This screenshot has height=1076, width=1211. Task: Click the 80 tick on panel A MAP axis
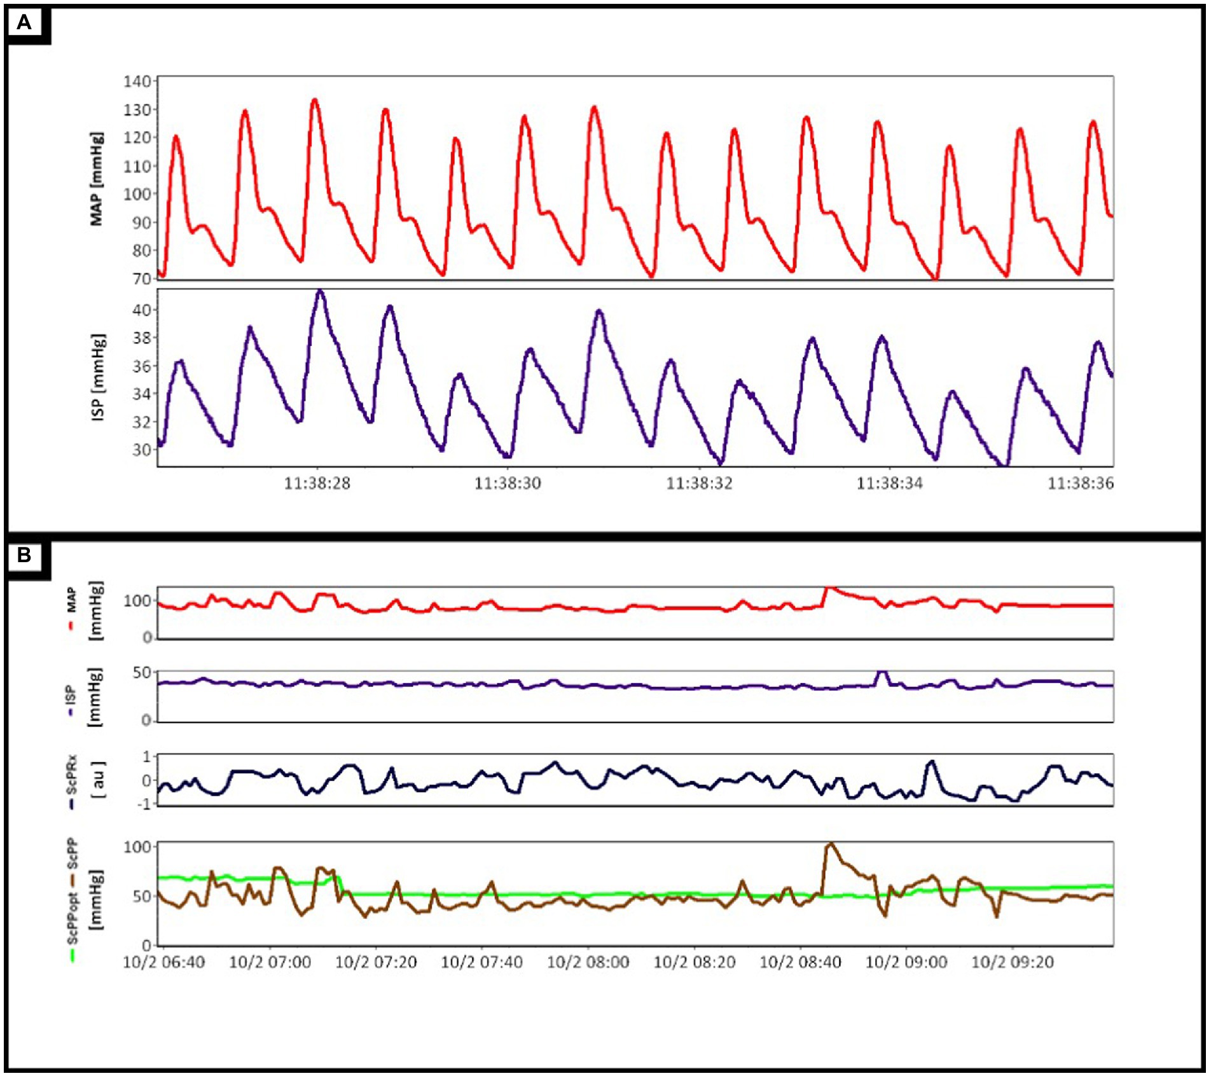click(x=142, y=251)
